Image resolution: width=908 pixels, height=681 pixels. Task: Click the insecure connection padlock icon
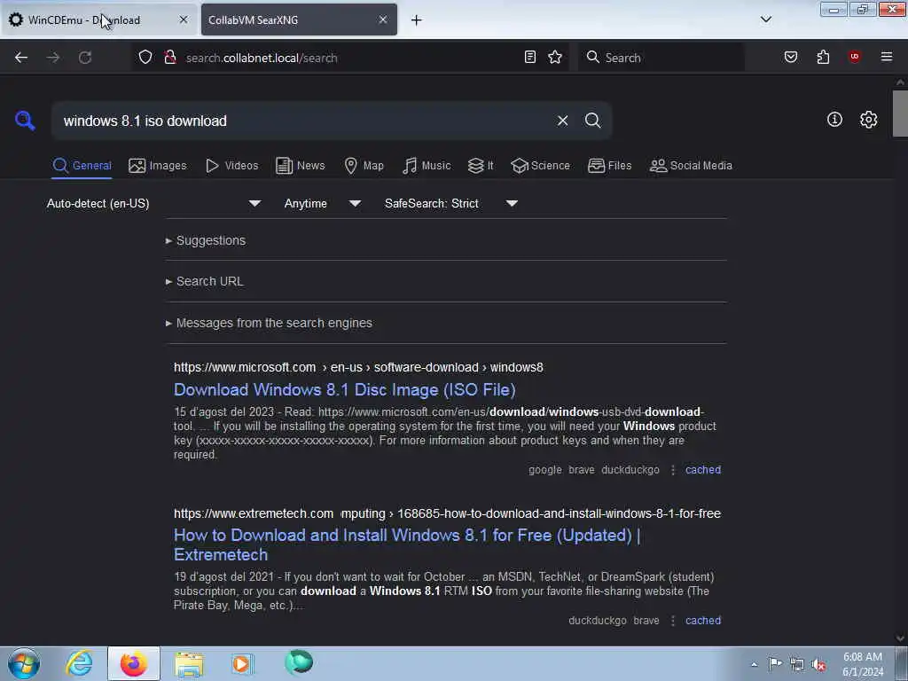[x=169, y=57]
